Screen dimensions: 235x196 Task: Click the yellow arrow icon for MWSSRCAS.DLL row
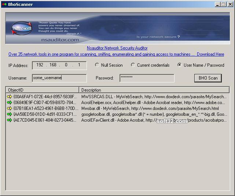point(9,97)
